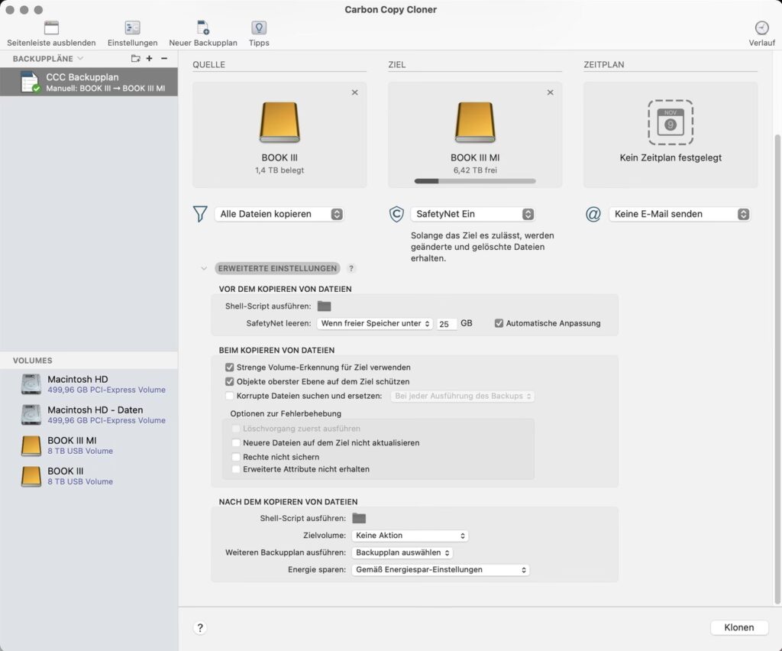Disable Strenge Volume-Erkennung für Ziel verwenden

coord(230,368)
